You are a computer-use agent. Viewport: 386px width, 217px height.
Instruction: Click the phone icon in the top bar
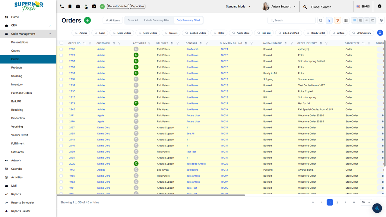tap(62, 6)
